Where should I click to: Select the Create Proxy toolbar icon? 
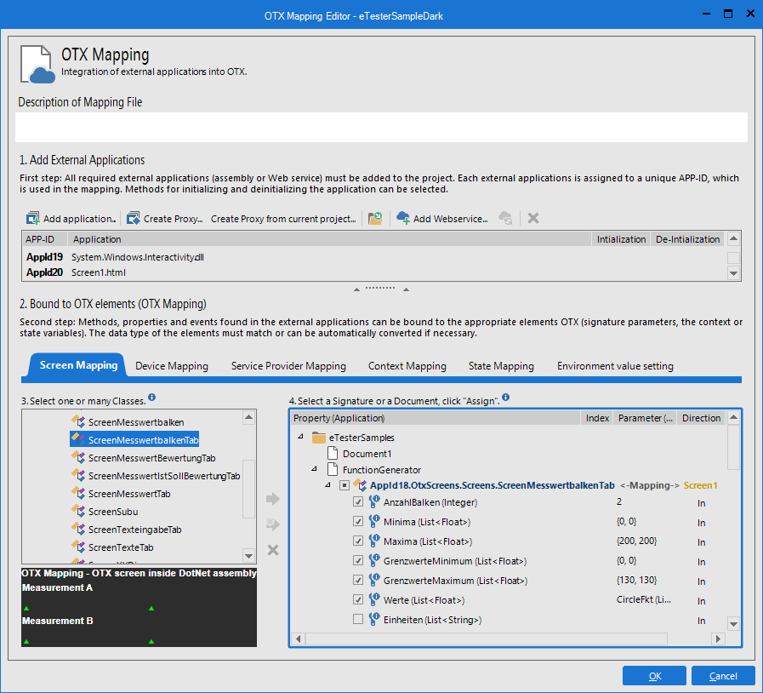coord(134,219)
